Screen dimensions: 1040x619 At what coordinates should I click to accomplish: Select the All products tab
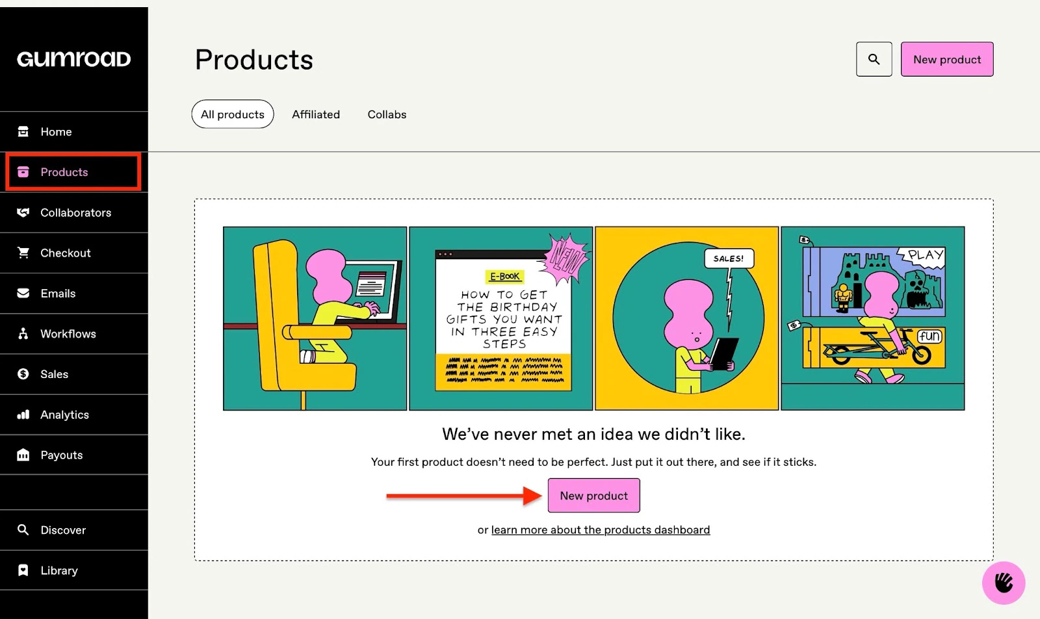(x=233, y=114)
